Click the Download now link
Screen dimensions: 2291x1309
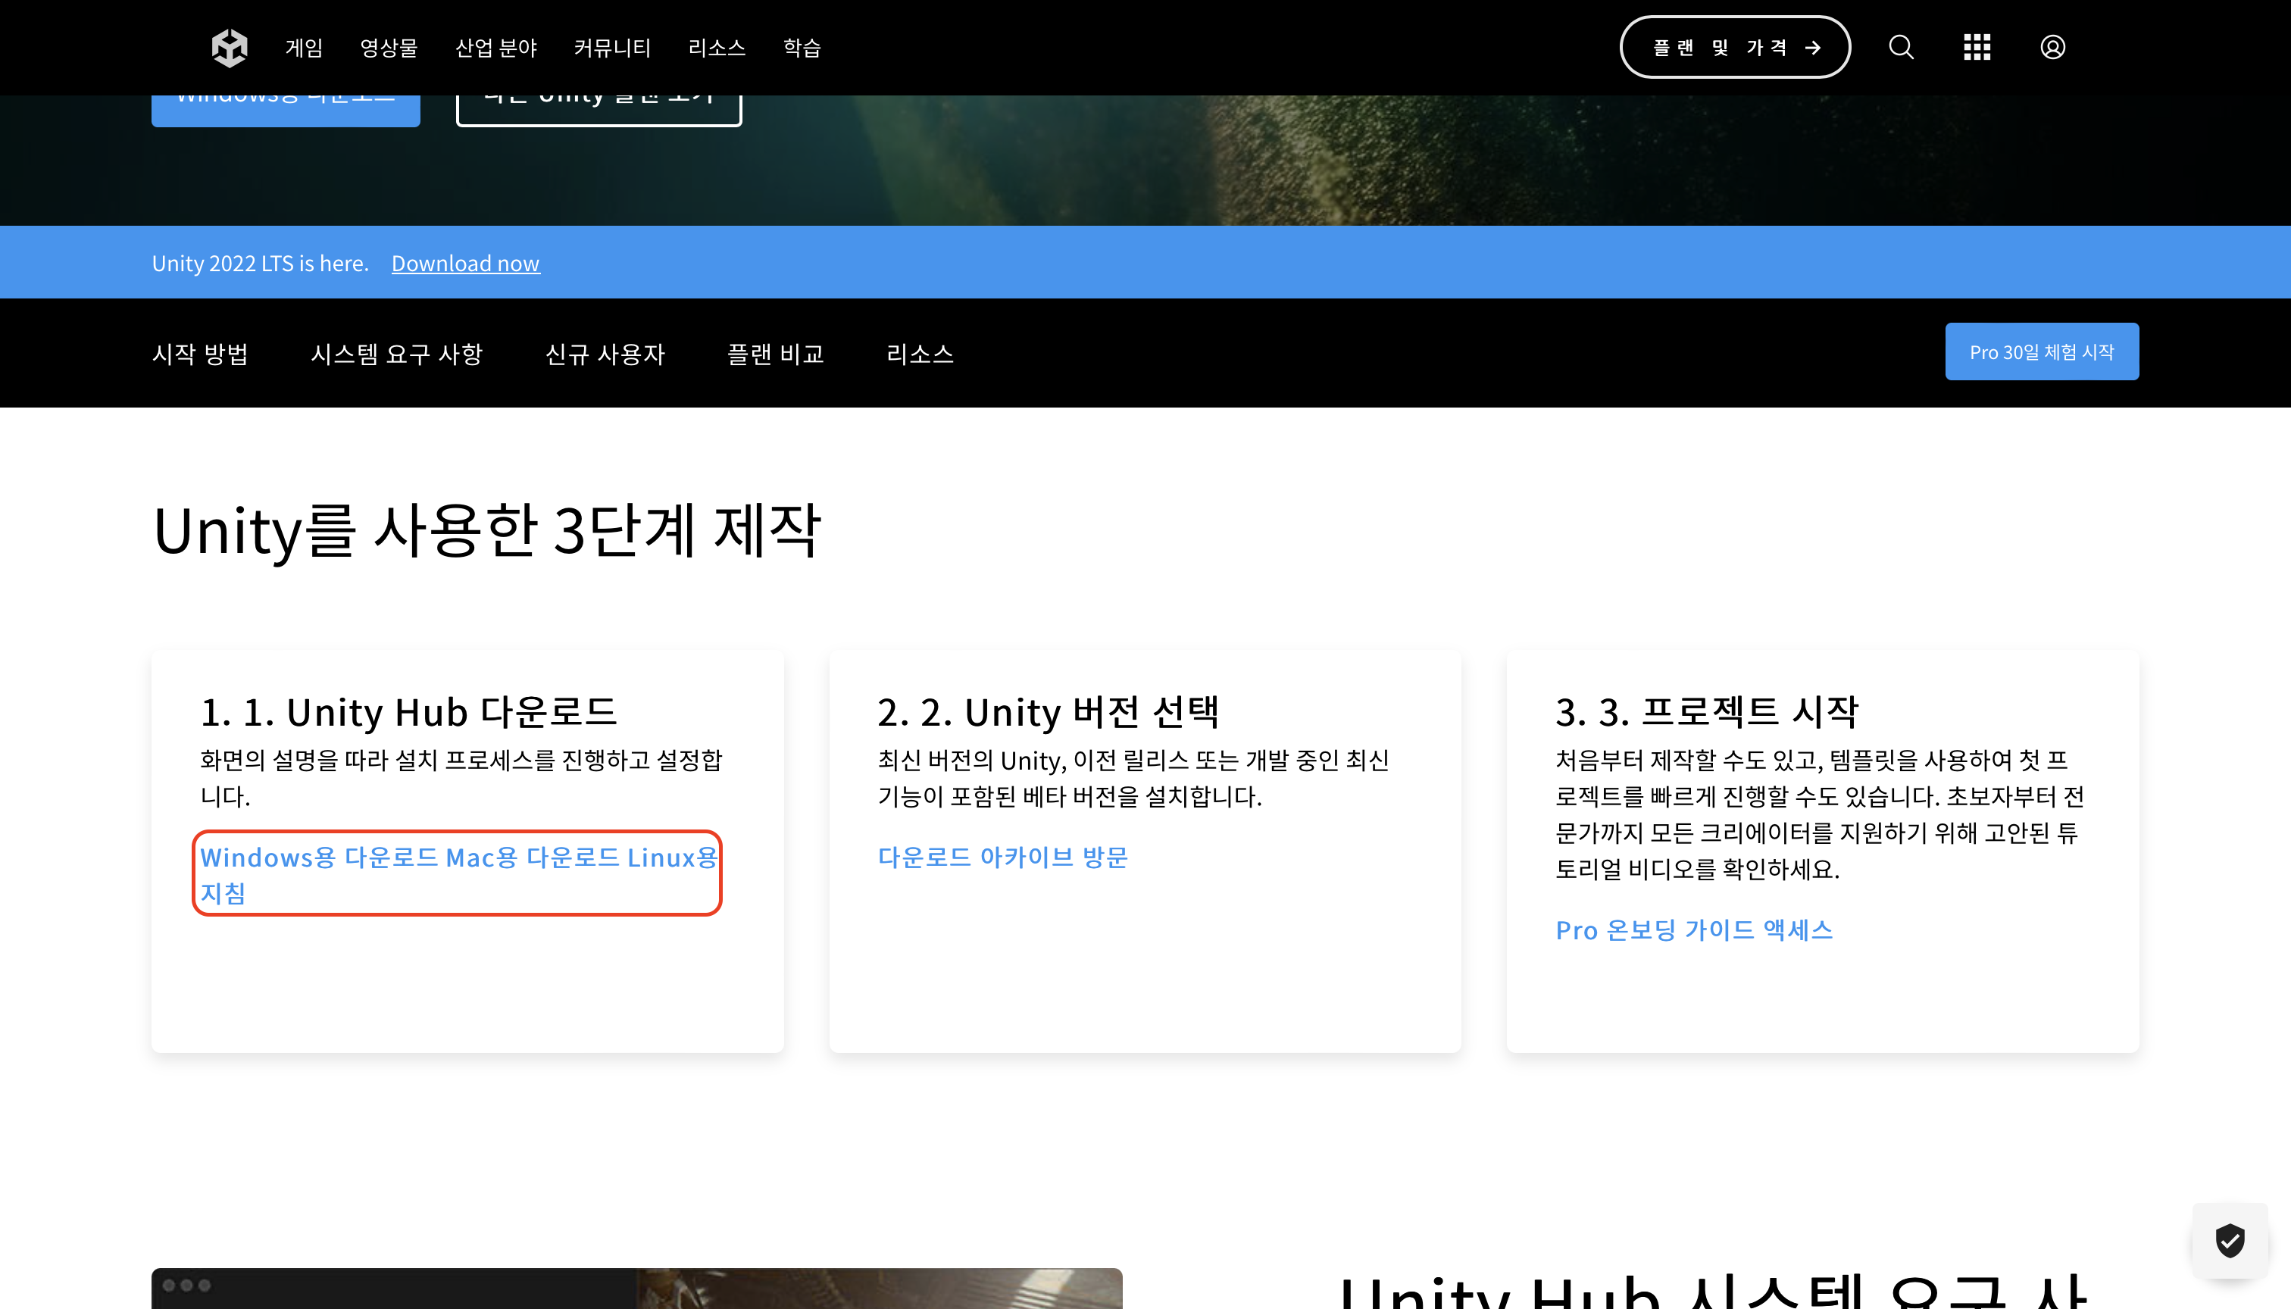click(x=465, y=264)
